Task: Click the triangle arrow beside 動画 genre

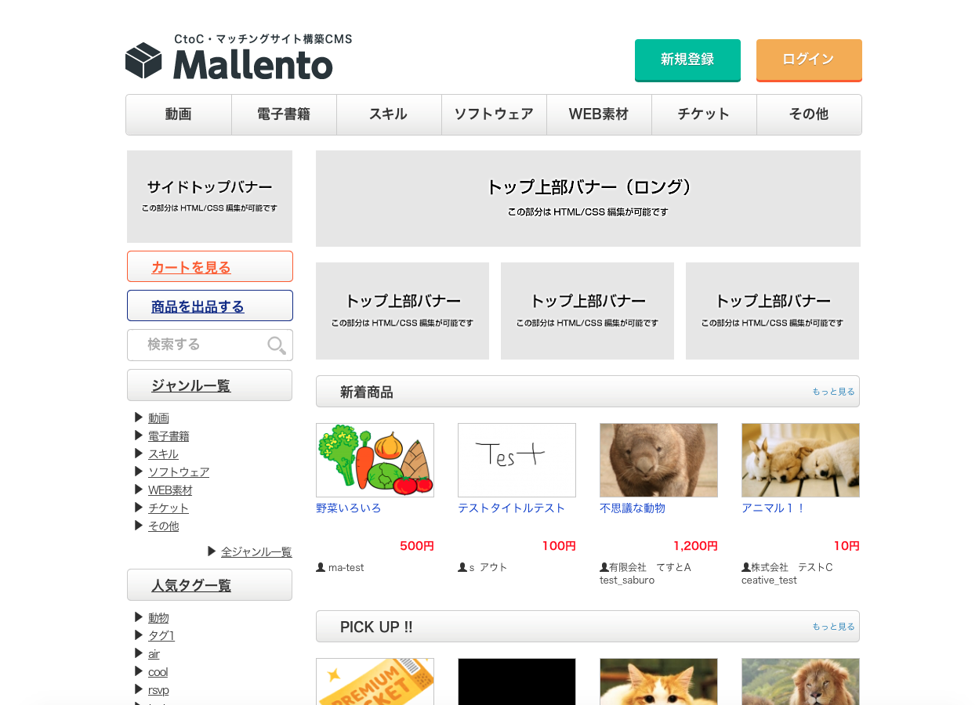Action: (139, 418)
